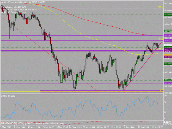
Task: Click the green 0.86000 level price tag
Action: [x=168, y=47]
